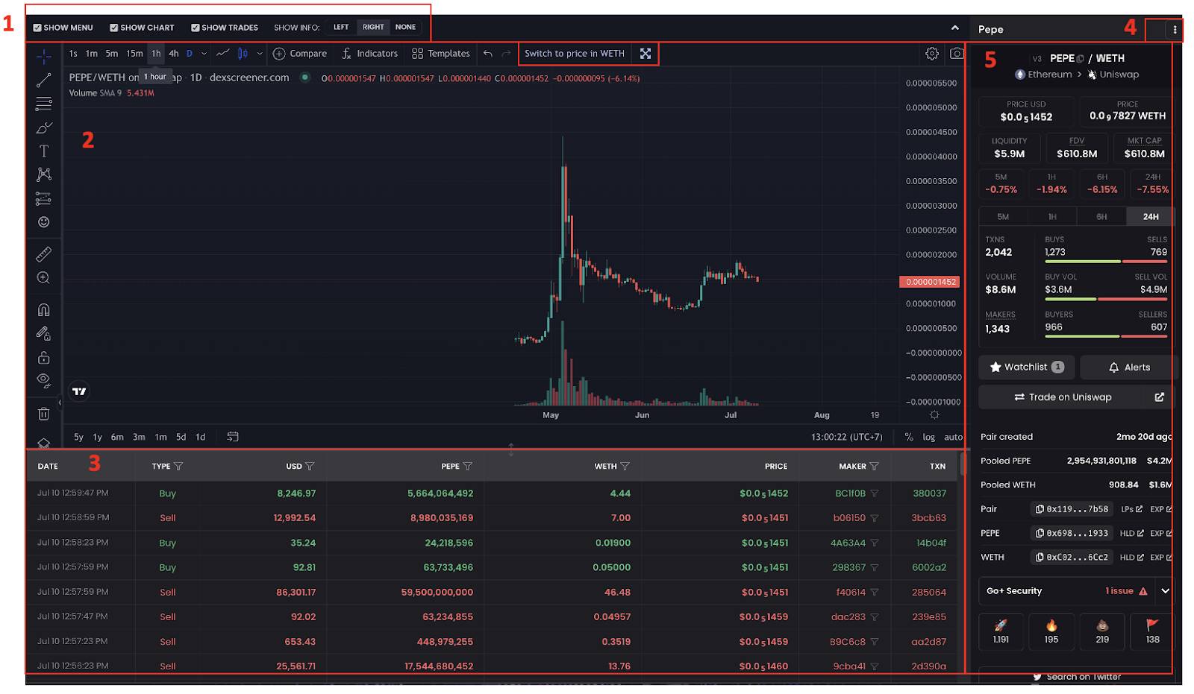Open the chart patterns tool
This screenshot has width=1194, height=694.
(44, 174)
